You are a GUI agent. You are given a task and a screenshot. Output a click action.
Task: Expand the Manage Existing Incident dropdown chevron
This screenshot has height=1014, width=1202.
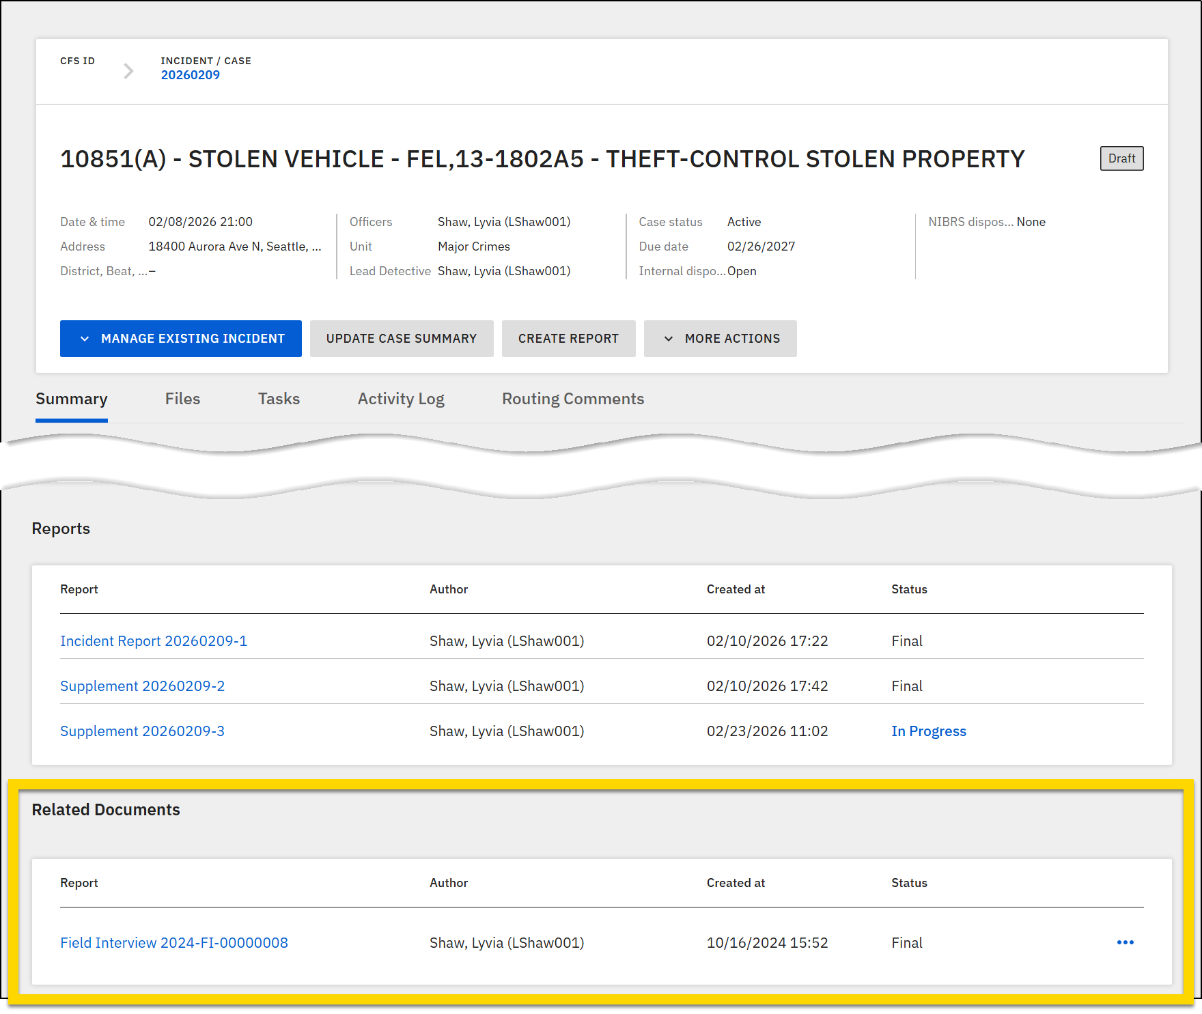[x=85, y=338]
